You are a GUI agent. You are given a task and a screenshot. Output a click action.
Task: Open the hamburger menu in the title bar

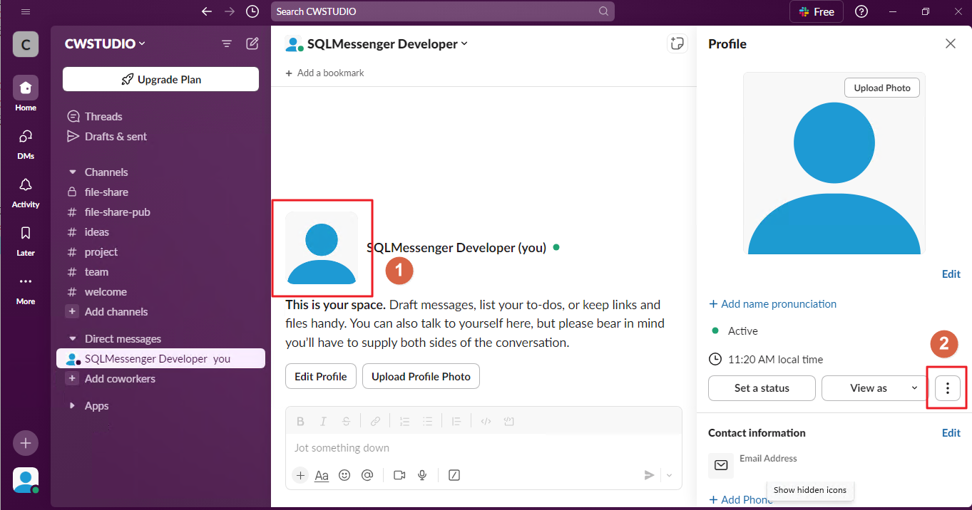(26, 11)
